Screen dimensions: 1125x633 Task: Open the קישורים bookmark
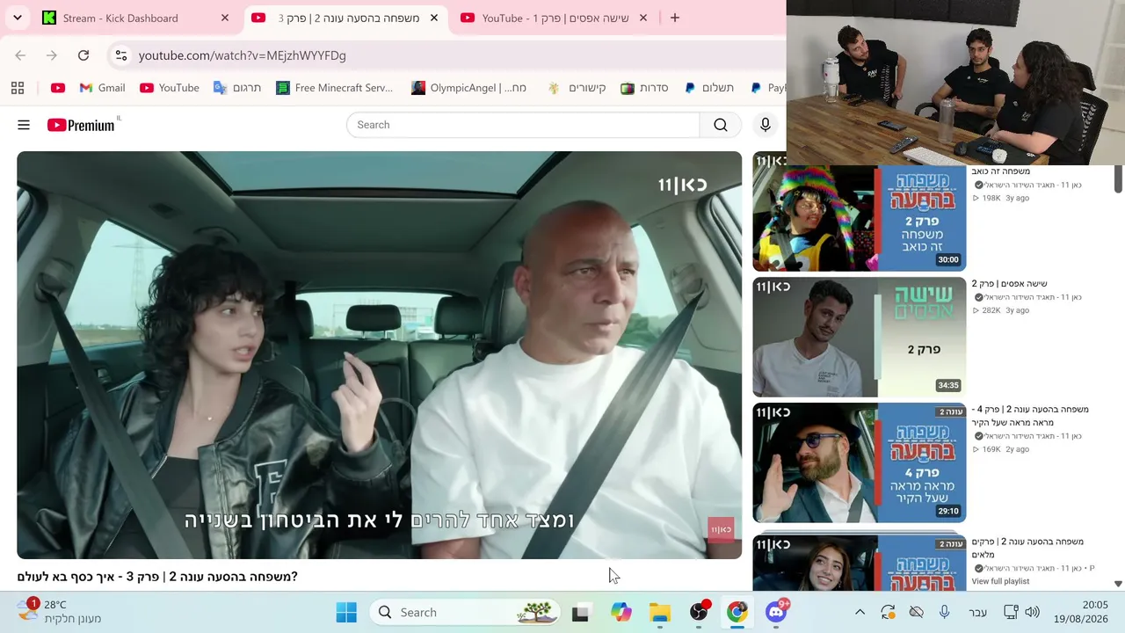[x=577, y=88]
